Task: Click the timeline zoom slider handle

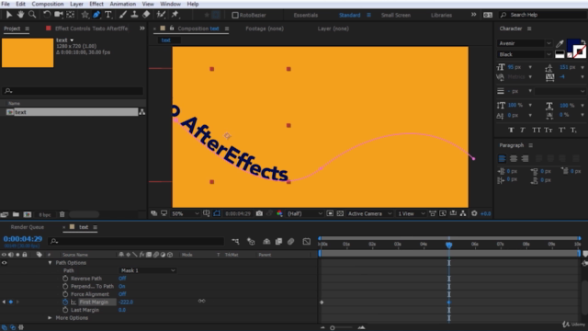Action: (x=333, y=327)
